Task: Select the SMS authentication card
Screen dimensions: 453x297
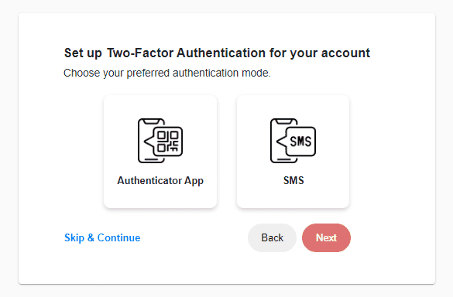Action: coord(293,152)
